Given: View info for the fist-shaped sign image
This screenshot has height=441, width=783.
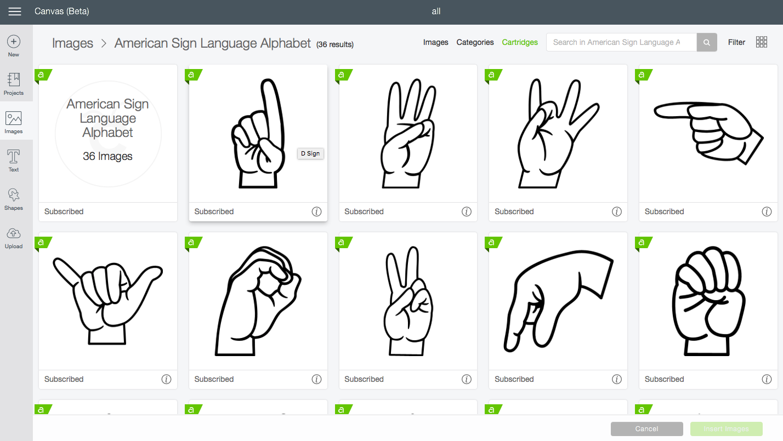Looking at the screenshot, I should coord(767,379).
